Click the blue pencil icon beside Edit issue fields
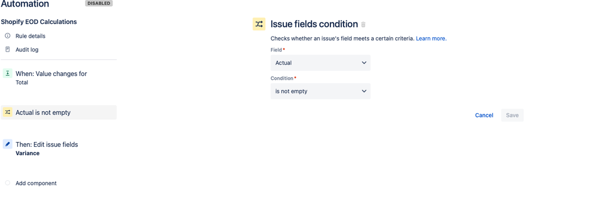The width and height of the screenshot is (598, 218). point(8,144)
